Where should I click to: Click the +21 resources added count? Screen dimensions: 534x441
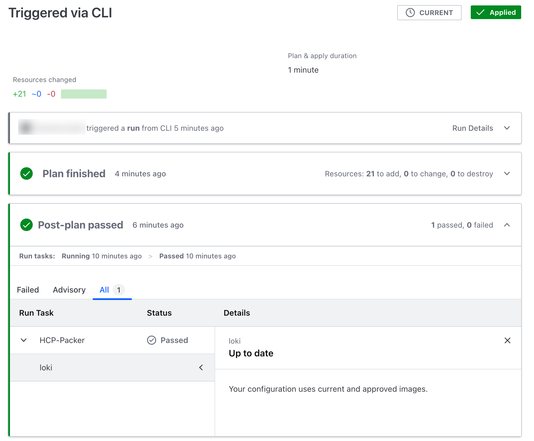[x=19, y=94]
